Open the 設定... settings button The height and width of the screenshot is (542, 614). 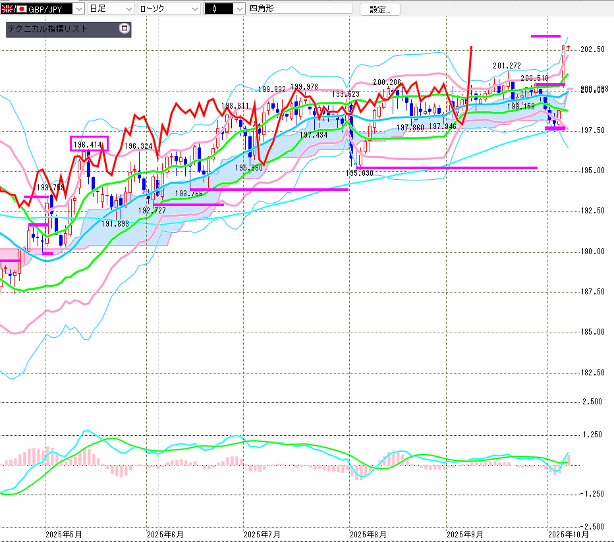click(x=379, y=9)
